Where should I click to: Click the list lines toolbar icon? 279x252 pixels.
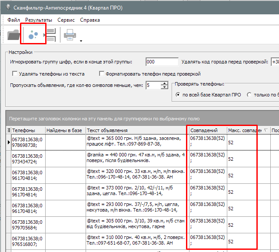pos(52,35)
